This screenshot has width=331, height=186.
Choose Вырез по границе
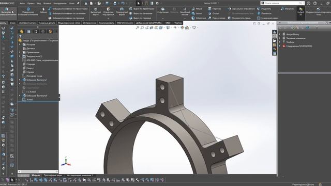click(140, 18)
